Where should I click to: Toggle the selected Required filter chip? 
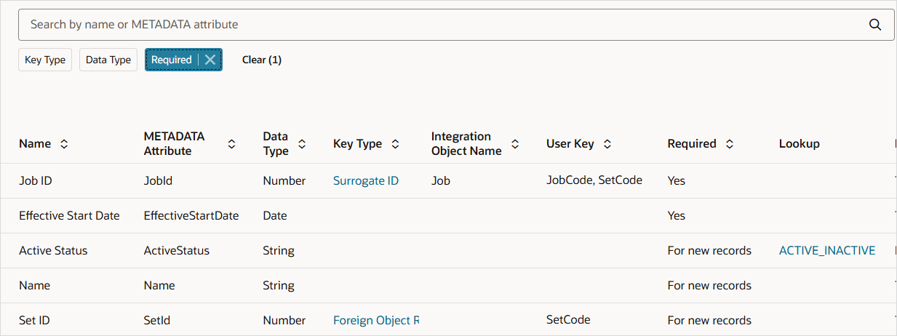click(x=172, y=60)
